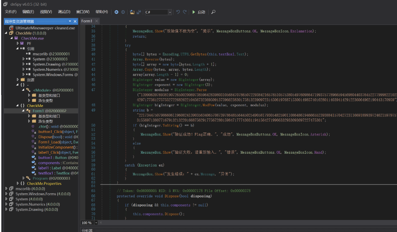The width and height of the screenshot is (397, 232).
Task: Click the undo icon in toolbar
Action: click(x=178, y=12)
